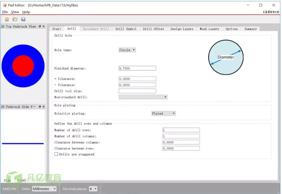Viewport: 282px width, 194px height.
Task: Open the Hole/slot plating Plated dropdown
Action: coord(163,113)
